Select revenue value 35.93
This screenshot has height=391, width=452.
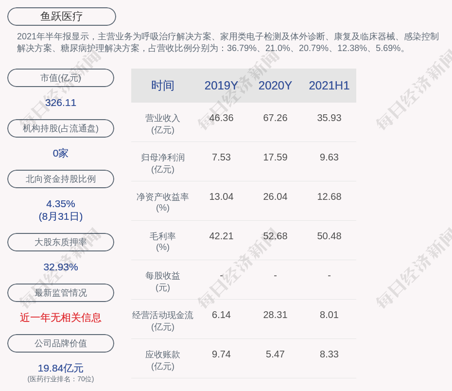pos(329,118)
